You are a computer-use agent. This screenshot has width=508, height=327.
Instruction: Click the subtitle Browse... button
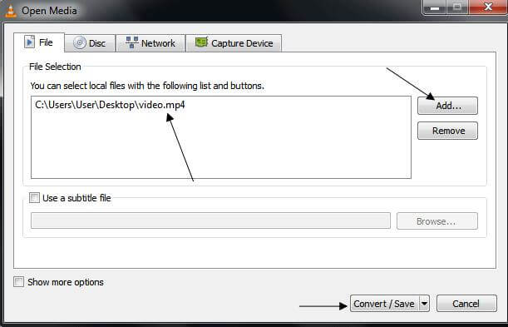436,221
